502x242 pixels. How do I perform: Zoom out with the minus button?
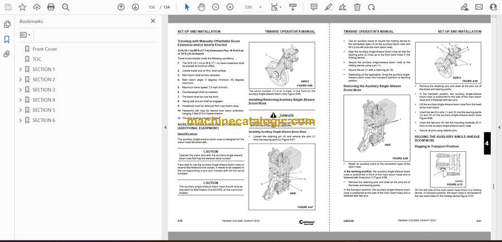pyautogui.click(x=216, y=7)
